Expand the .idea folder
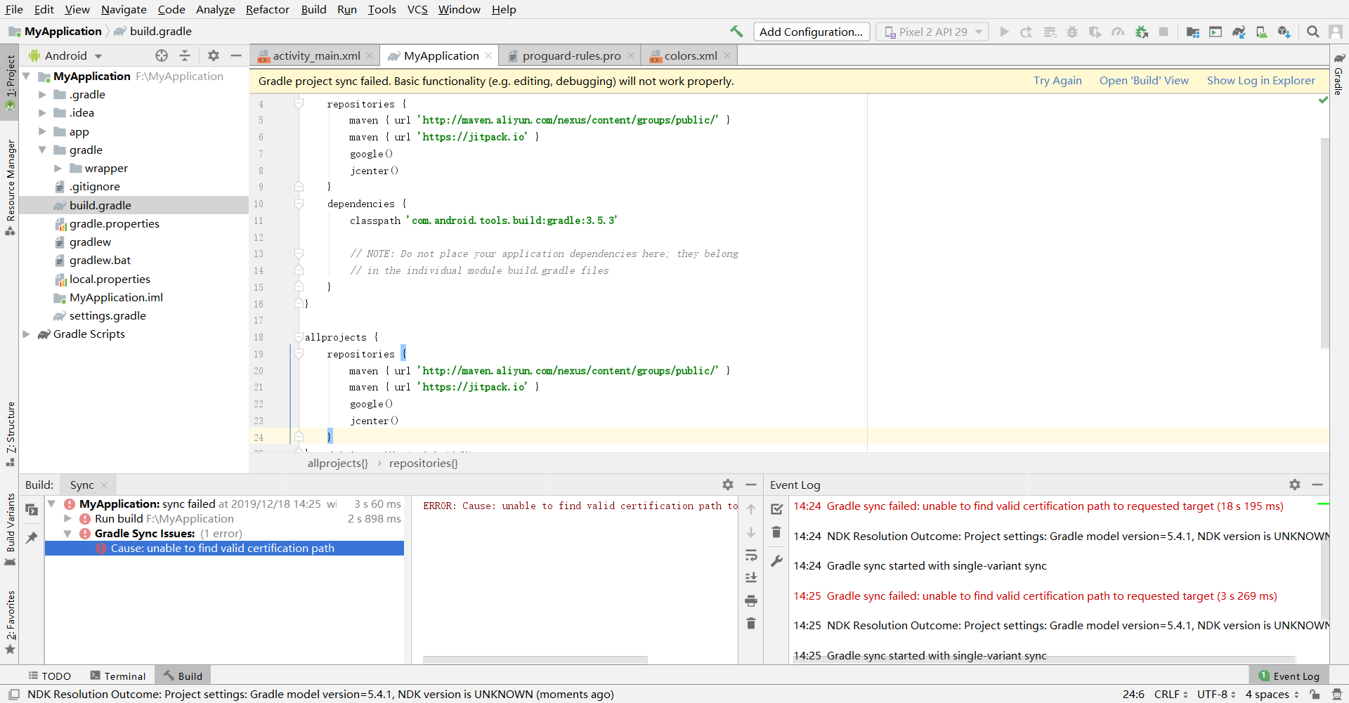 (42, 112)
